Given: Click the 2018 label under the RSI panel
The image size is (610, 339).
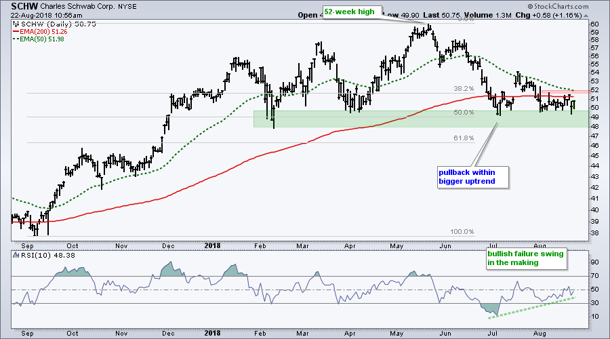Looking at the screenshot, I should 212,333.
